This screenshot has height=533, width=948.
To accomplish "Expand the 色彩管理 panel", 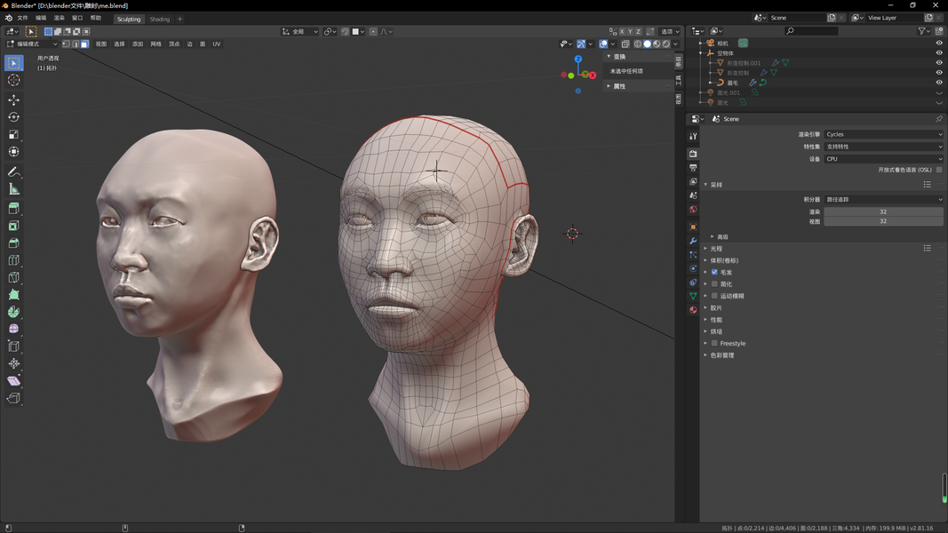I will pos(722,355).
